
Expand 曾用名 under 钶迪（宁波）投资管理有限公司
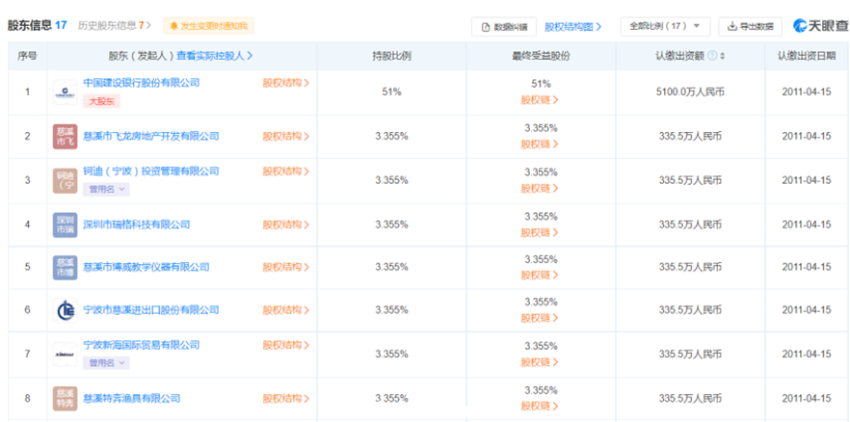(x=106, y=189)
